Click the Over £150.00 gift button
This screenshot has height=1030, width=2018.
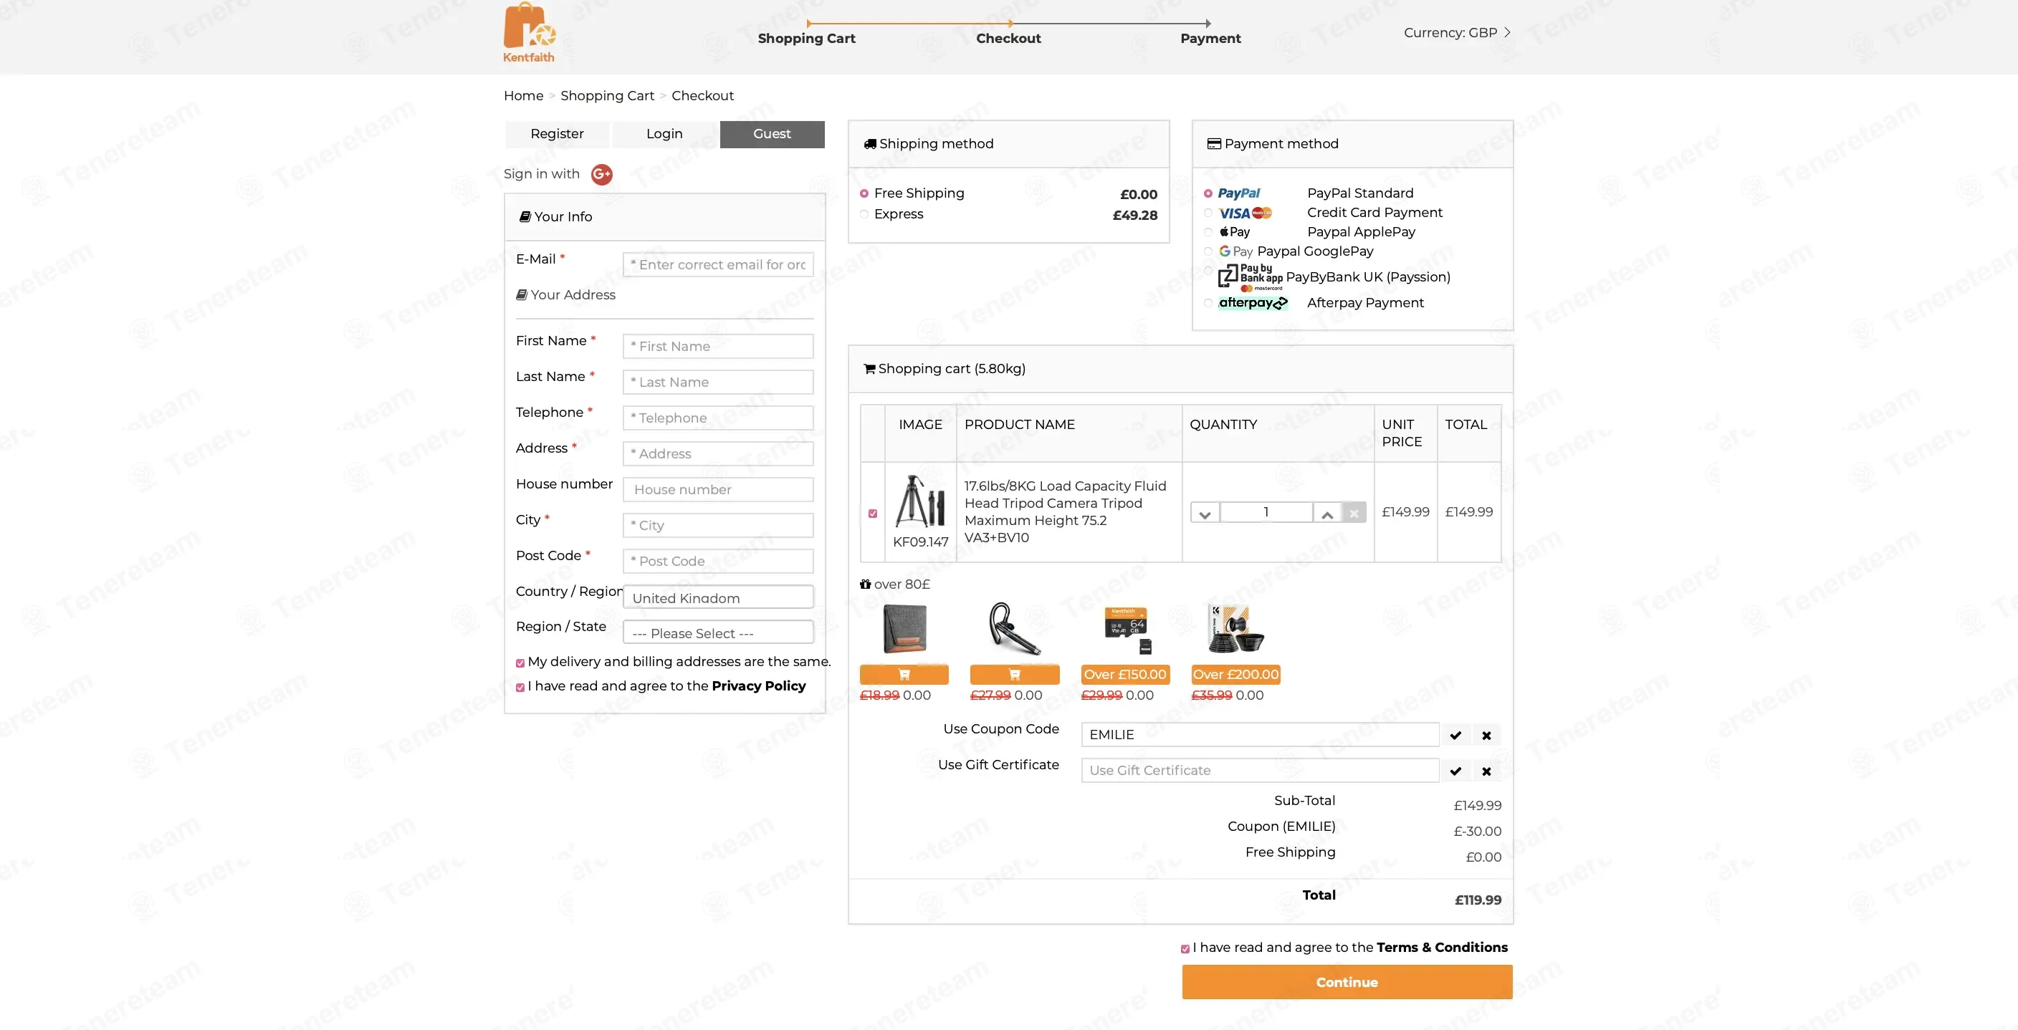[1125, 675]
